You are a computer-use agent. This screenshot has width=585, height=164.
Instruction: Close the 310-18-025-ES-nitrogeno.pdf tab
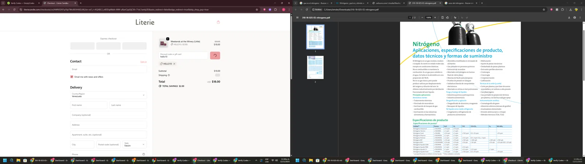point(440,3)
